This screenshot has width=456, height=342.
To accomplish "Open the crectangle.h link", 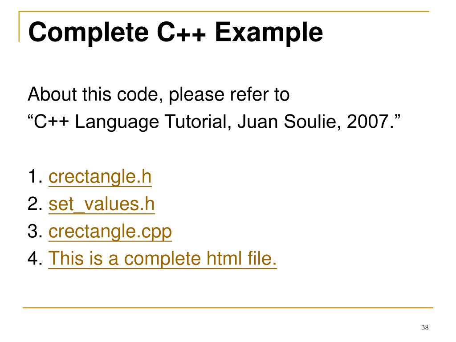I will click(x=100, y=177).
